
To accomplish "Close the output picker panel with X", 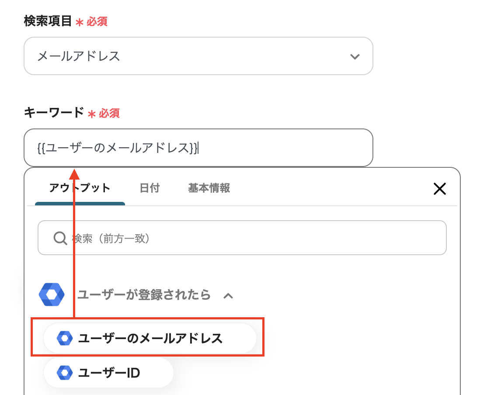I will (x=439, y=189).
